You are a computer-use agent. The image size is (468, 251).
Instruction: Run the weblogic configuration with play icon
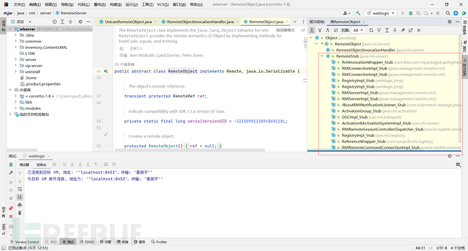pyautogui.click(x=403, y=13)
